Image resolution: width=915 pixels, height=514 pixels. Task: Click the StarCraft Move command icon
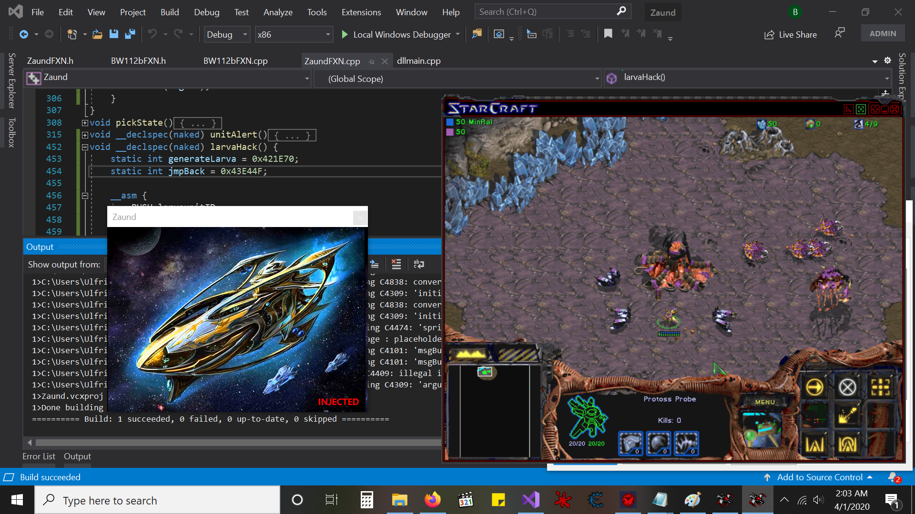coord(814,387)
